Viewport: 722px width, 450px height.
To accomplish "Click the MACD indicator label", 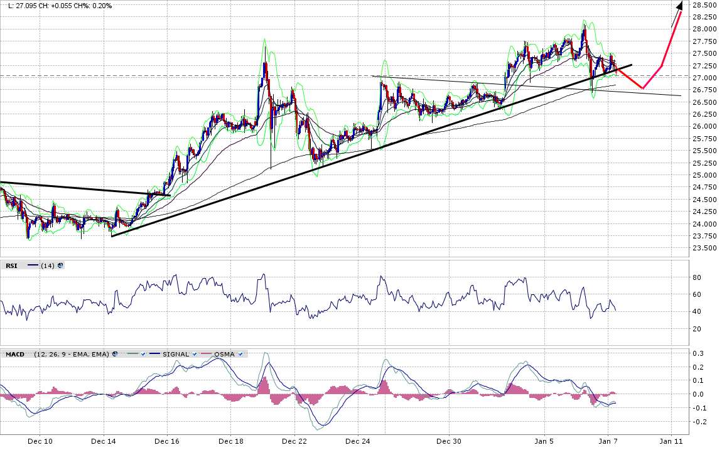I will point(15,355).
